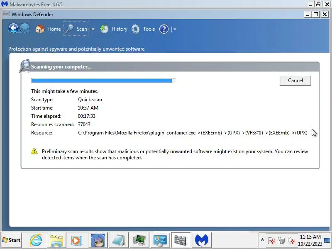Click the Windows Defender title bar icon
The image size is (332, 249).
coord(6,14)
